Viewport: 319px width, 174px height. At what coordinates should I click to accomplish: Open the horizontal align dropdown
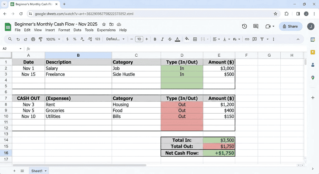(216, 39)
